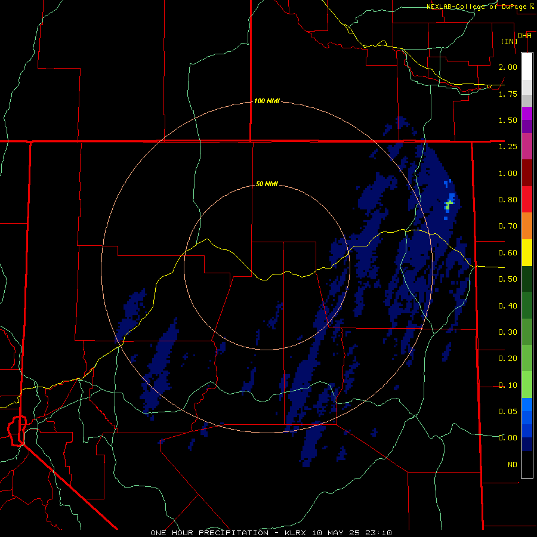
Task: Select the white swatch atop the color scale
Action: click(x=527, y=66)
